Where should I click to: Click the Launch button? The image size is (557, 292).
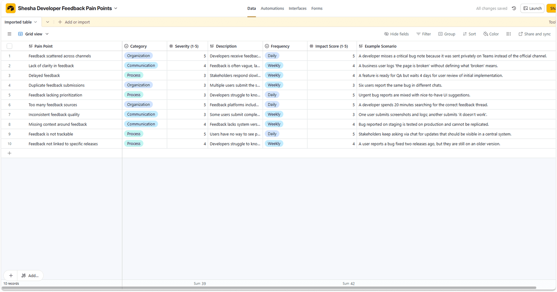tap(532, 8)
